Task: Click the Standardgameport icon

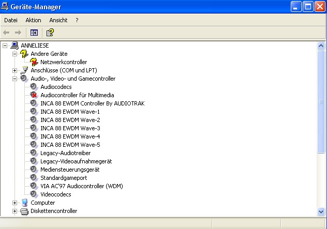Action: pyautogui.click(x=34, y=178)
